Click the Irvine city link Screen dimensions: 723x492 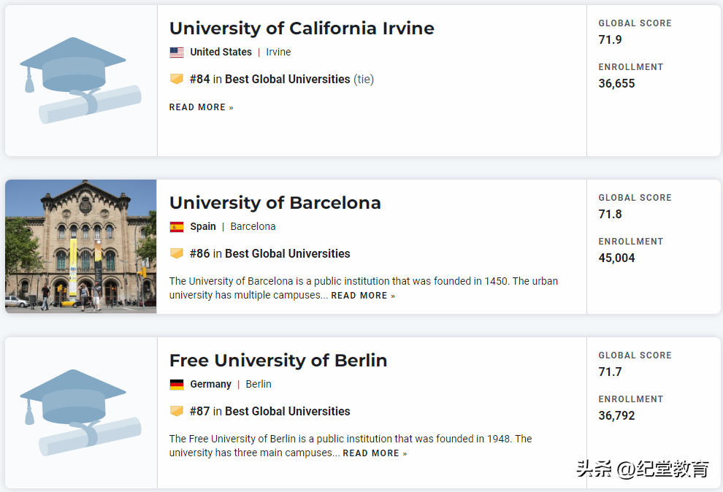(x=278, y=53)
